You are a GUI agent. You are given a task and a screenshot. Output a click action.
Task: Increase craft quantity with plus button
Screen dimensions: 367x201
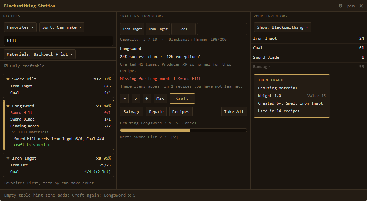[147, 98]
